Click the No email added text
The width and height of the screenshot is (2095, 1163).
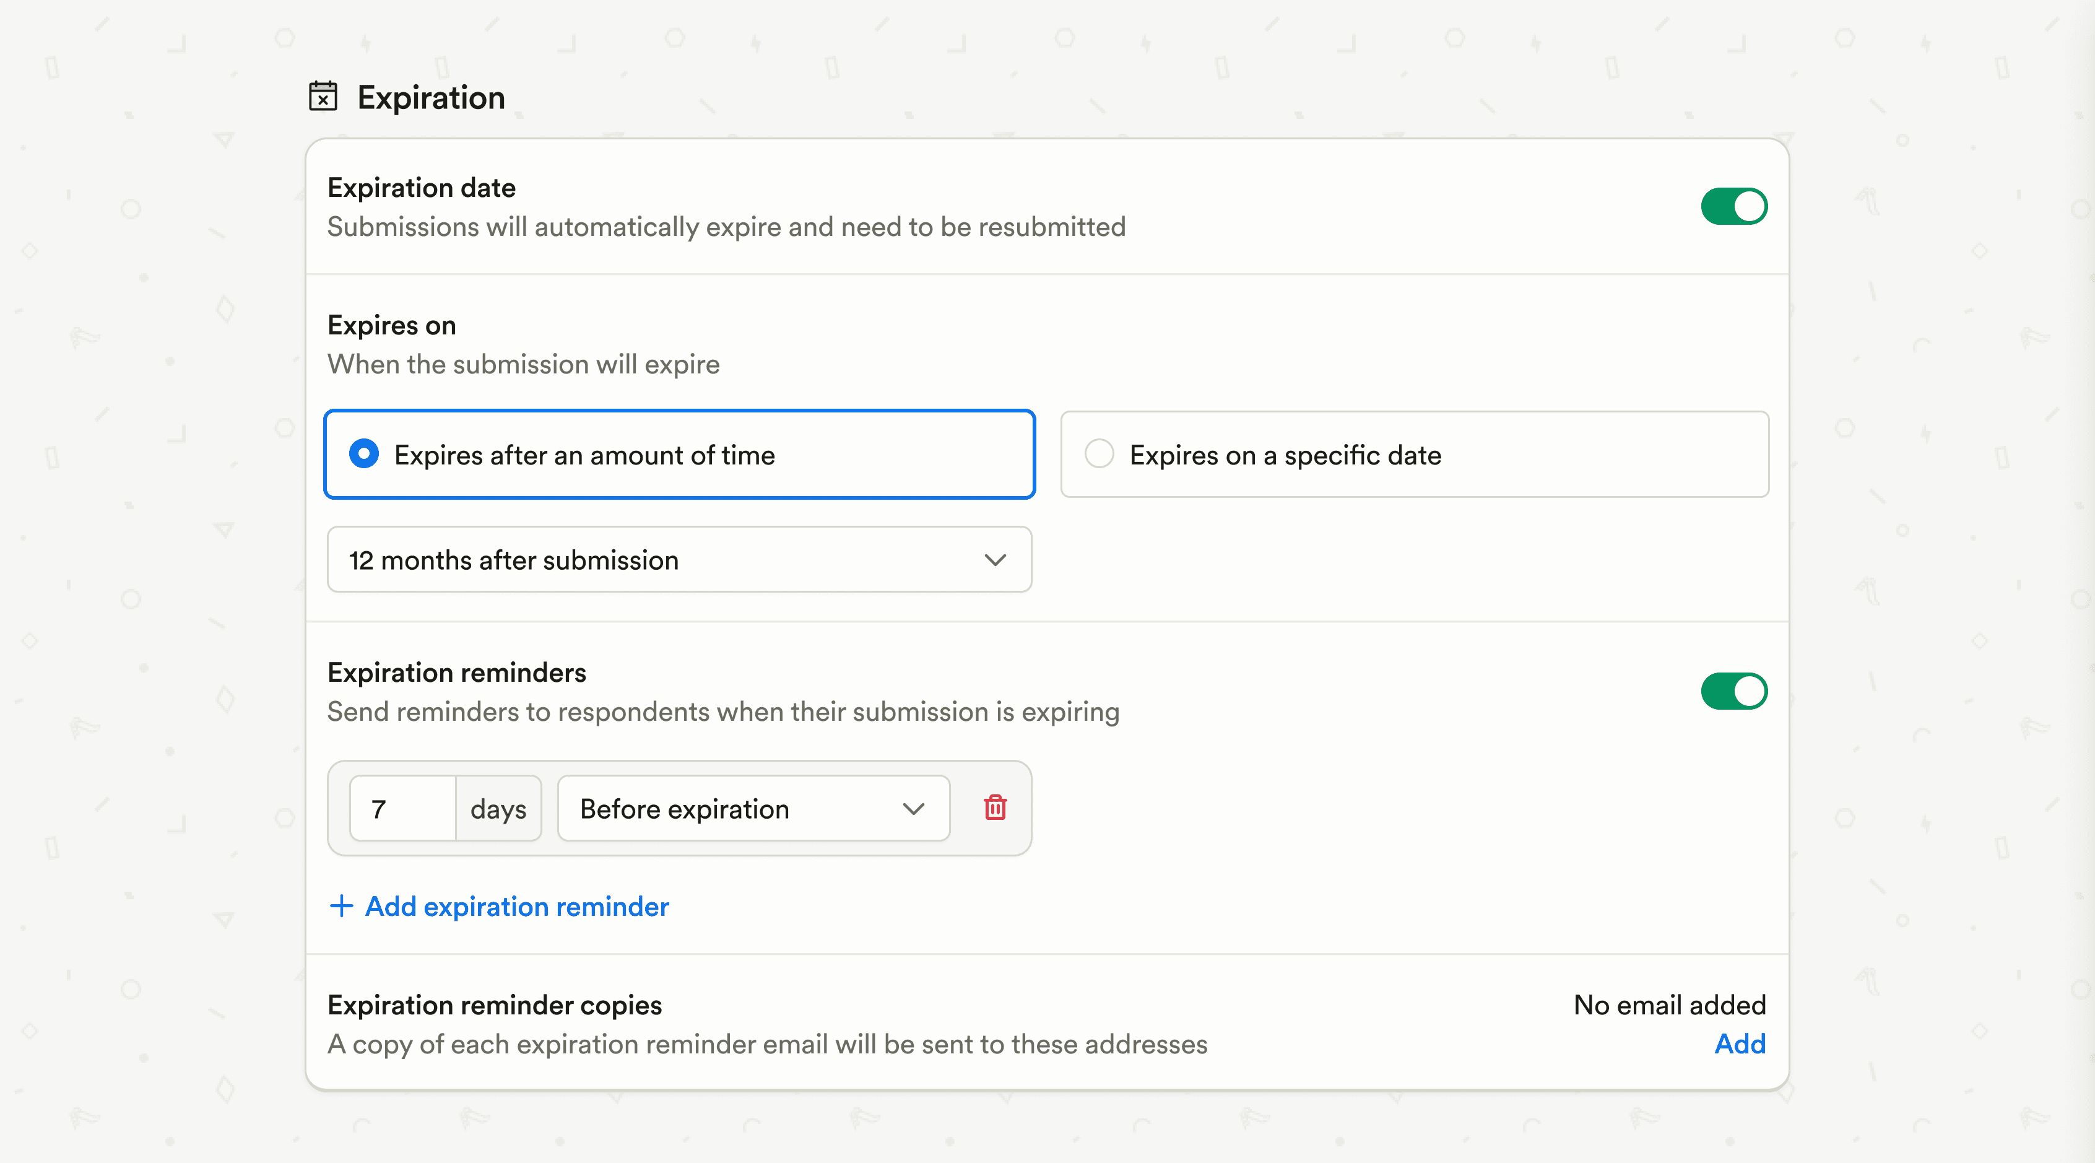click(x=1669, y=1005)
